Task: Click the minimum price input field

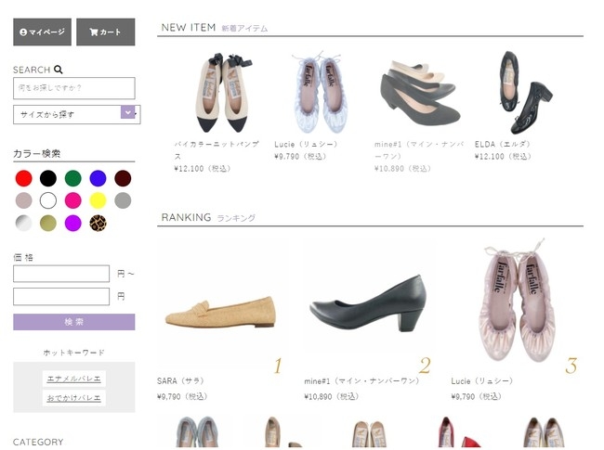Action: pos(61,274)
